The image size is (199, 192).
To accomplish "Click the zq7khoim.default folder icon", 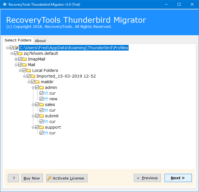I will coord(20,53).
